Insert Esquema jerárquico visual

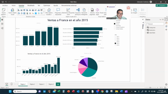point(78,11)
